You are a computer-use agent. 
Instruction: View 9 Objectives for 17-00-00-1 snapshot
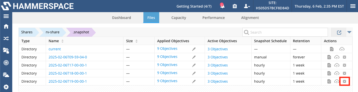[x=167, y=65]
